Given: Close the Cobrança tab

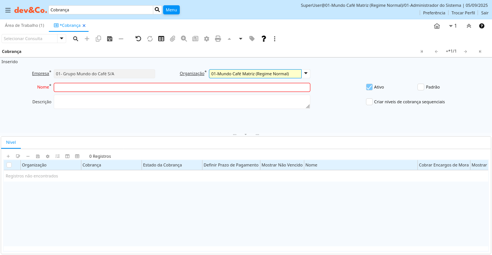Looking at the screenshot, I should (x=84, y=26).
